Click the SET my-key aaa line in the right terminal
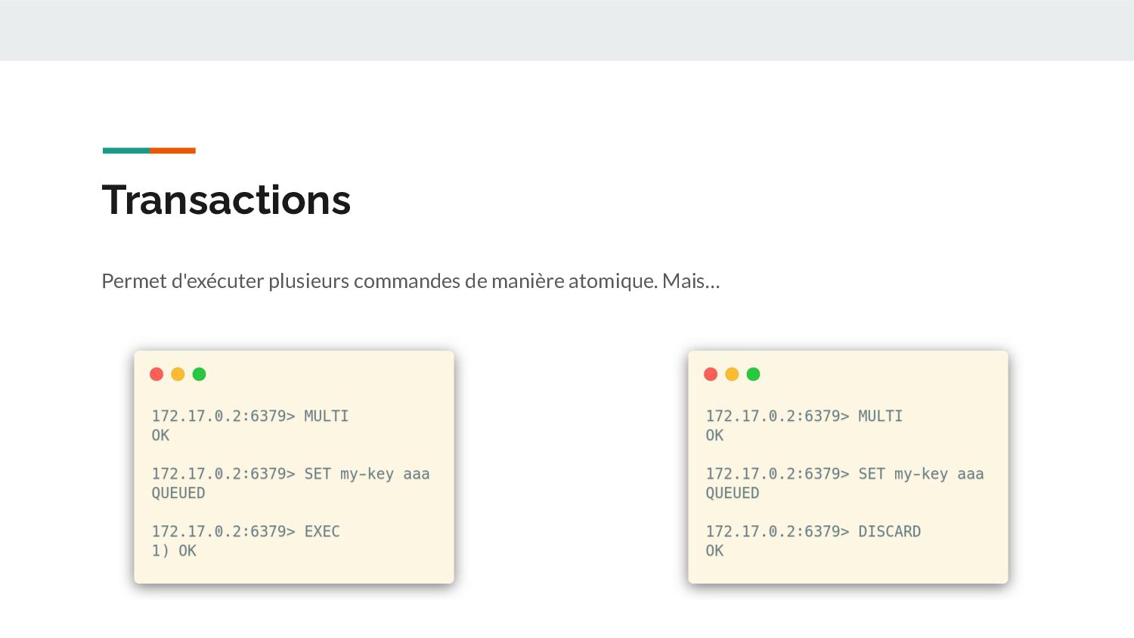 (x=844, y=474)
